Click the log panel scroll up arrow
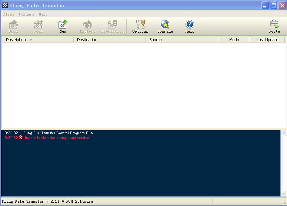 pos(283,133)
